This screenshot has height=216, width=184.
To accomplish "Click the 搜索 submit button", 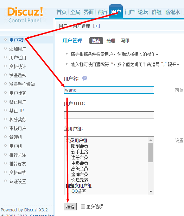I will click(x=70, y=207).
